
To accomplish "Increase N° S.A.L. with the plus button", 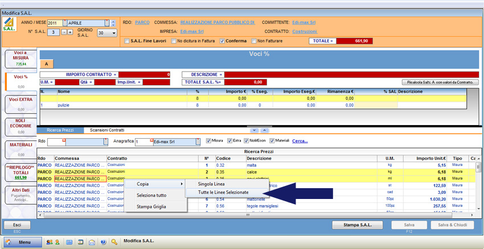I will (x=70, y=32).
